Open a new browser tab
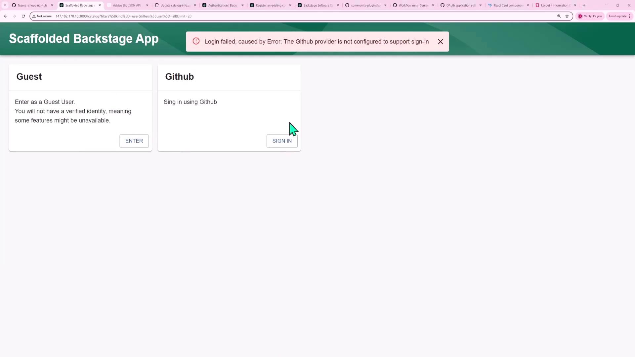This screenshot has height=357, width=635. 584,5
